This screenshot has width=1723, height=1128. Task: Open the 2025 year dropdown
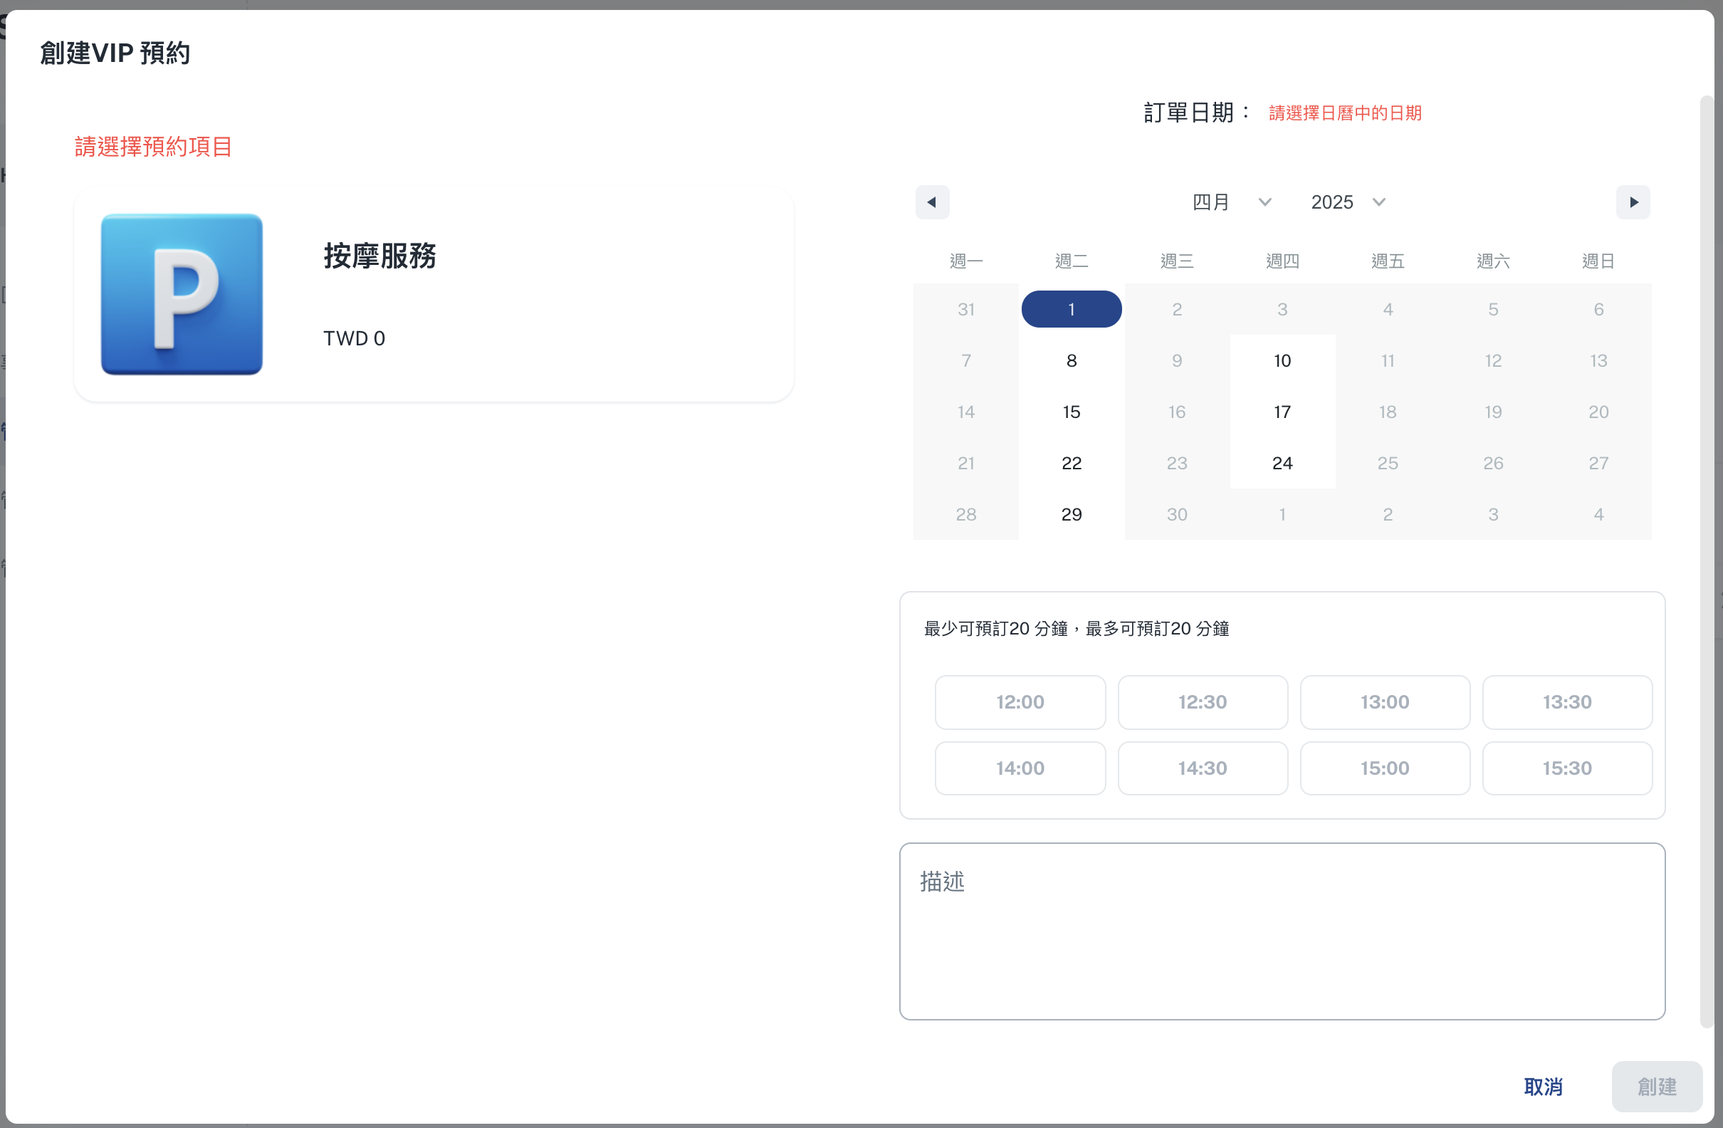tap(1347, 202)
